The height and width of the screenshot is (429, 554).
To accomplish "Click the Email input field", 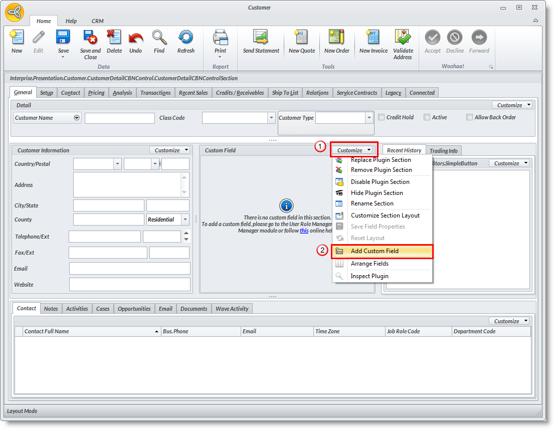I will (130, 269).
